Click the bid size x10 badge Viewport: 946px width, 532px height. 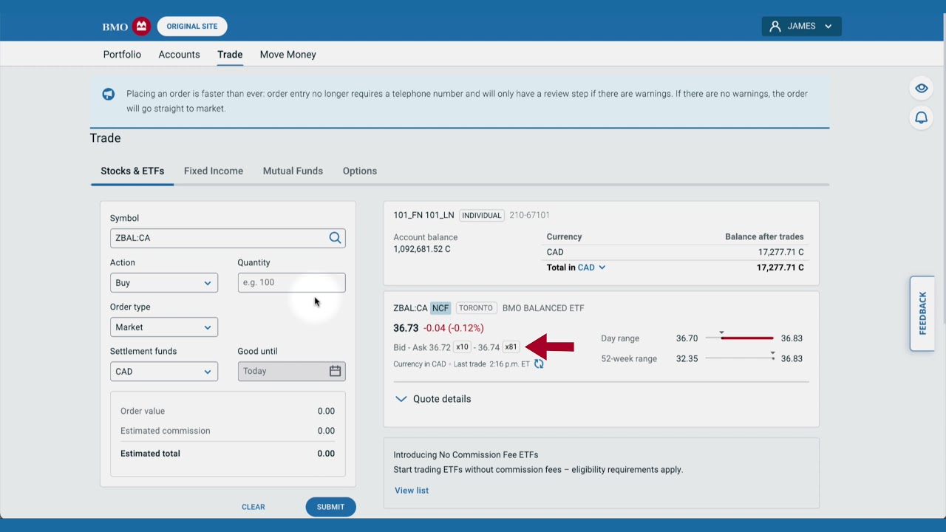(462, 347)
